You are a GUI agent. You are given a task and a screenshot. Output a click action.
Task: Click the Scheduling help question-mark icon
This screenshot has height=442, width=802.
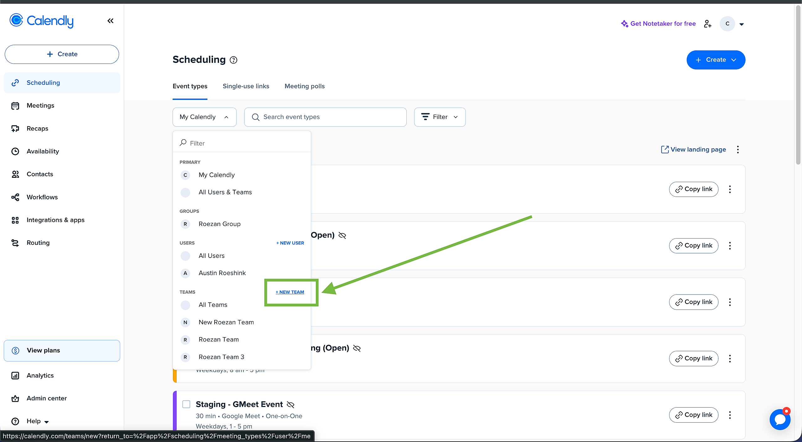(x=233, y=60)
